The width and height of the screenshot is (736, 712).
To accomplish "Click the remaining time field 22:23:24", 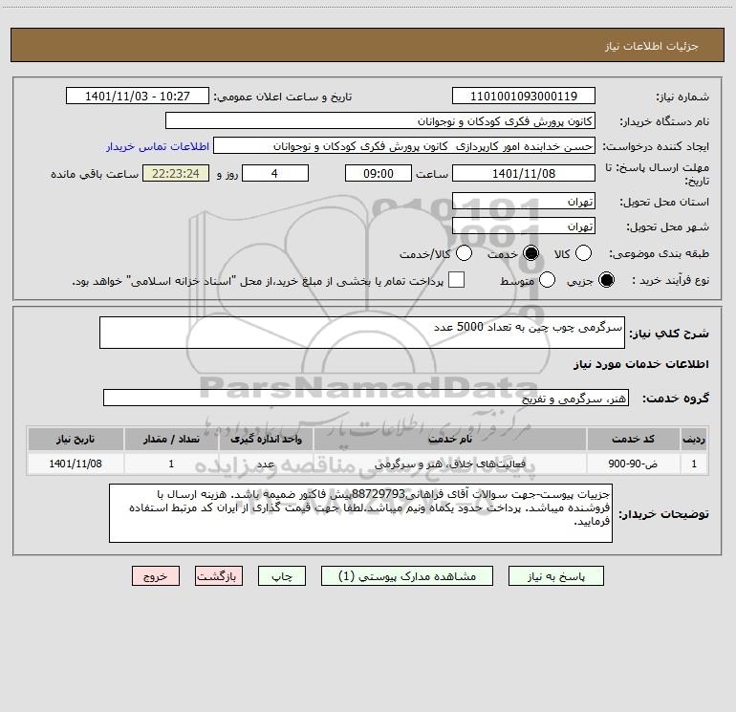I will (x=176, y=173).
